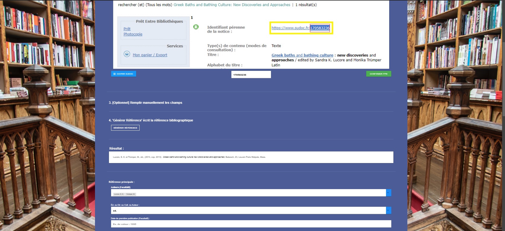Expand the Auteurs dropdown arrow
The image size is (505, 231).
pos(388,193)
